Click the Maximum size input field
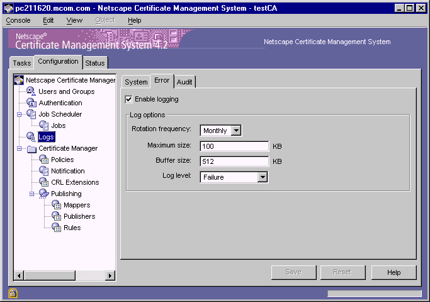 pyautogui.click(x=234, y=146)
